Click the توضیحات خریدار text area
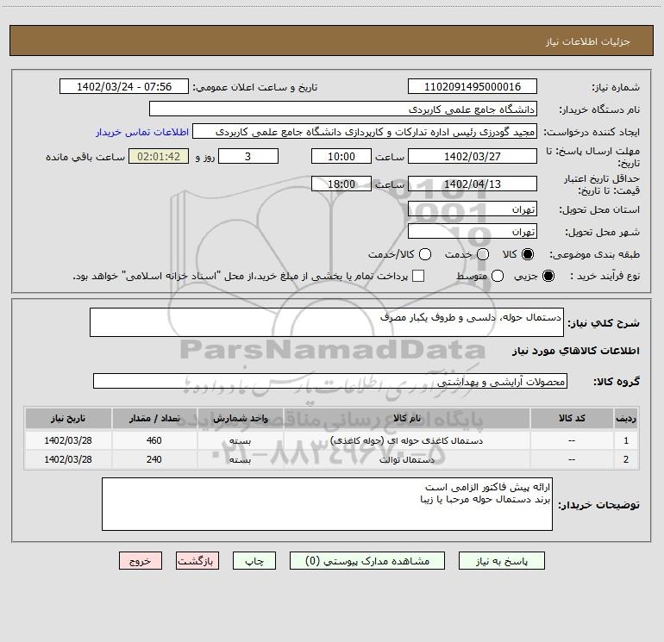This screenshot has height=642, width=664. (327, 504)
